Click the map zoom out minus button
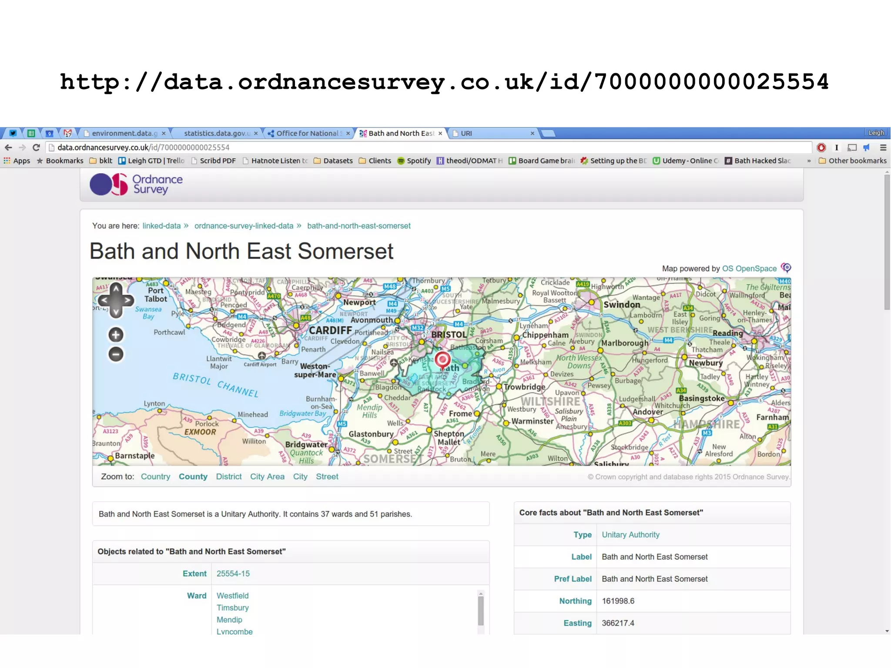 [116, 354]
